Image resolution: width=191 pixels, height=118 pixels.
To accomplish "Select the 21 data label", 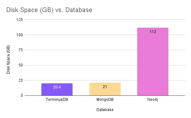I will click(105, 87).
